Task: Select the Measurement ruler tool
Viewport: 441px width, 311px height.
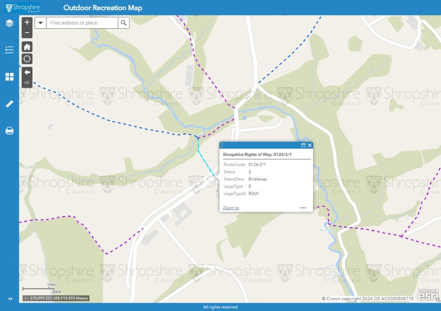Action: pos(9,104)
